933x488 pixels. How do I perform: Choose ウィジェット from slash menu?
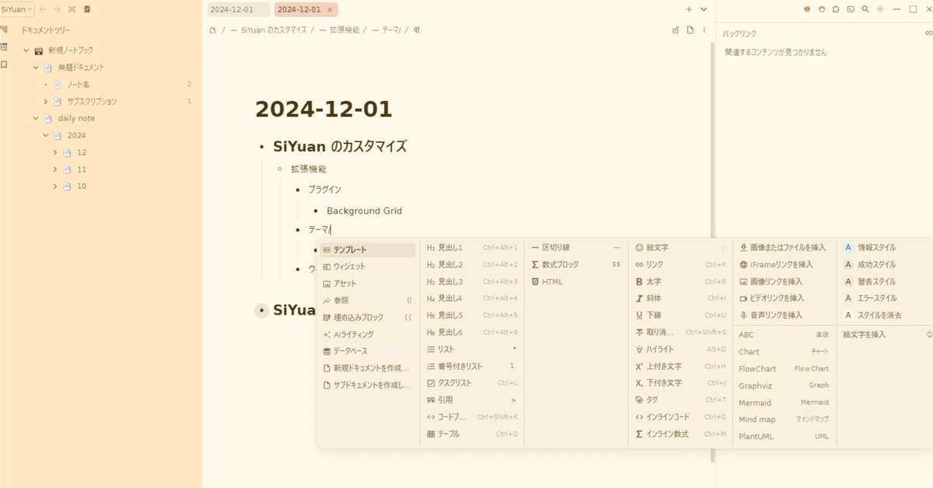pyautogui.click(x=367, y=267)
